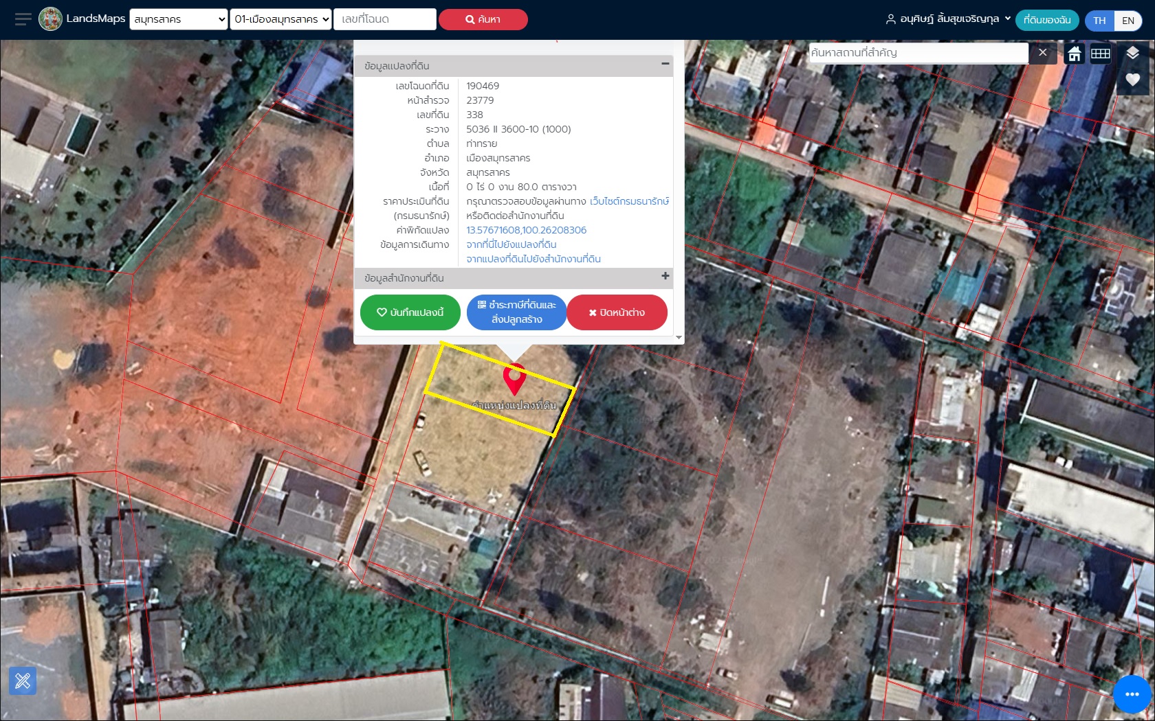Open the grid table icon

[1101, 54]
